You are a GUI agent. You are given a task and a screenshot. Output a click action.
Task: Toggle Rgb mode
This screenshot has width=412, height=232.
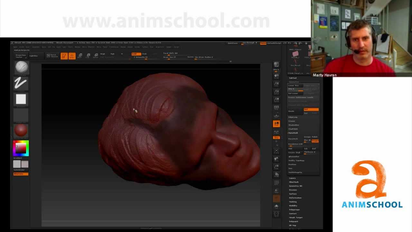tap(113, 54)
